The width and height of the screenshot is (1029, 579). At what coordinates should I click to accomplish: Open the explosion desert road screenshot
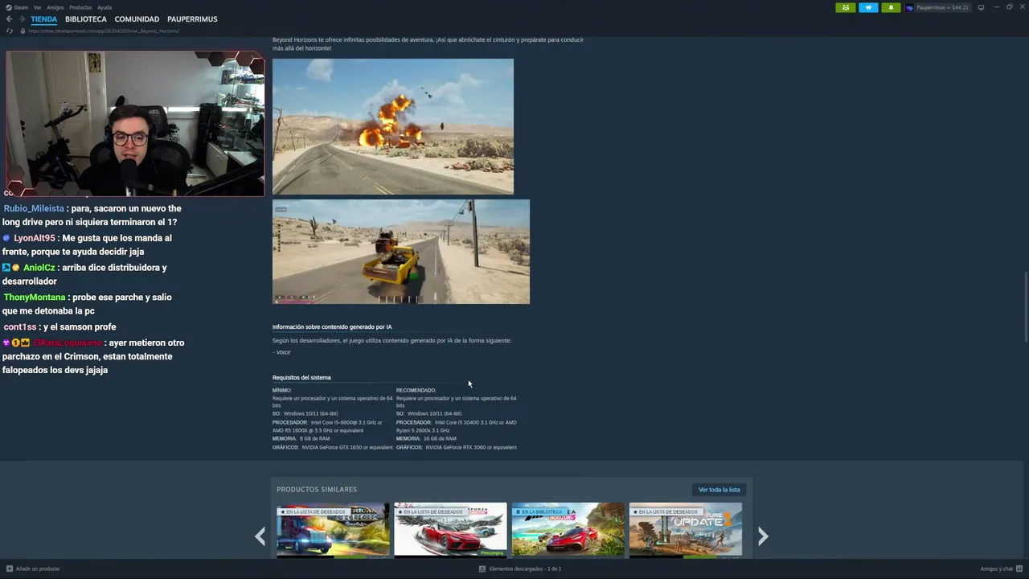coord(393,126)
